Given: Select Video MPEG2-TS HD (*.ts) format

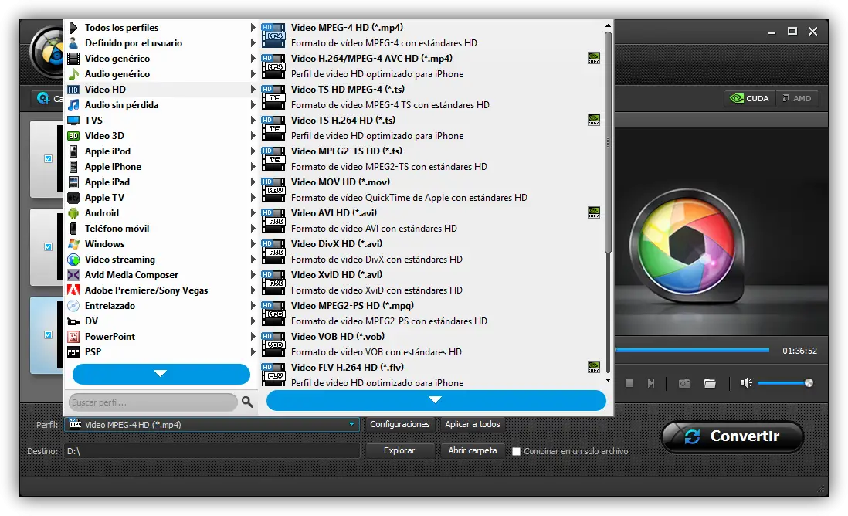Looking at the screenshot, I should (x=431, y=159).
